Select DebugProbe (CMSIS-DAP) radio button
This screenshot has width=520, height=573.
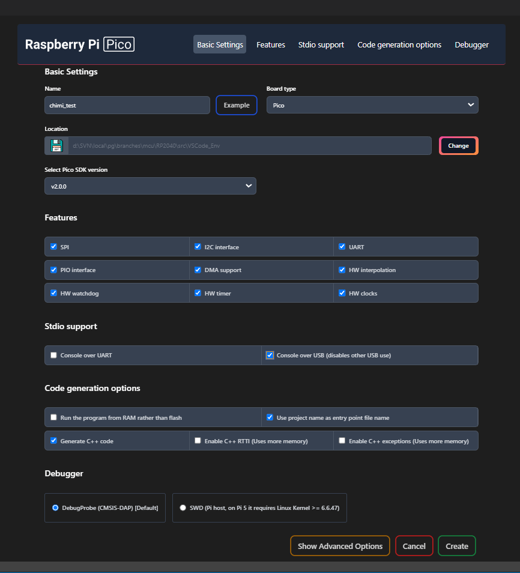55,508
